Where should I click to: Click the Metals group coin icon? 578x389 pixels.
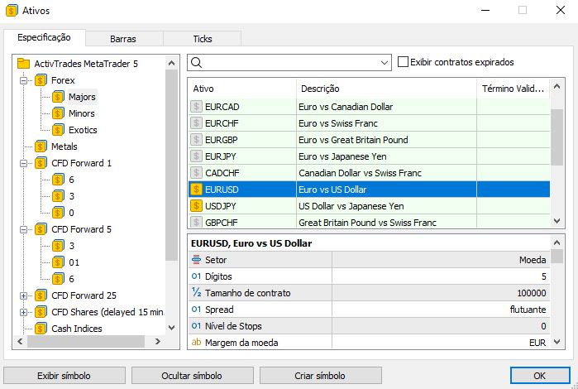coord(41,146)
